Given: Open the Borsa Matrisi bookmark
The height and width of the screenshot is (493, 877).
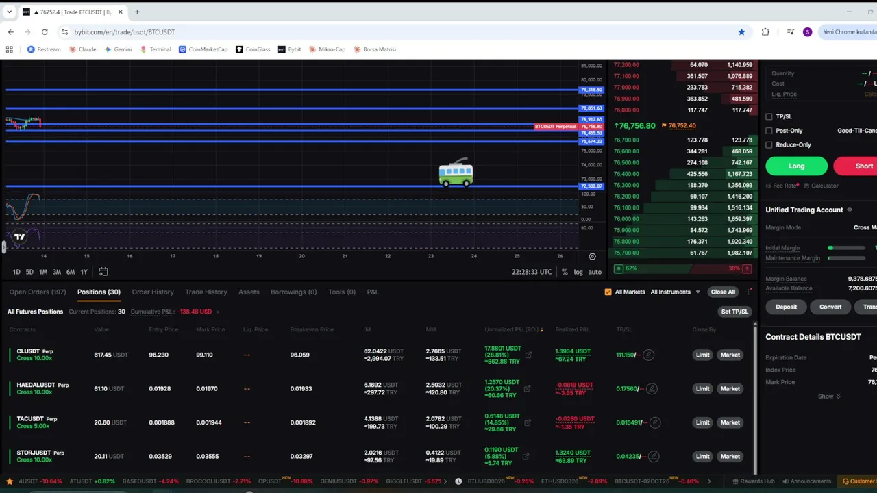Looking at the screenshot, I should pos(374,49).
